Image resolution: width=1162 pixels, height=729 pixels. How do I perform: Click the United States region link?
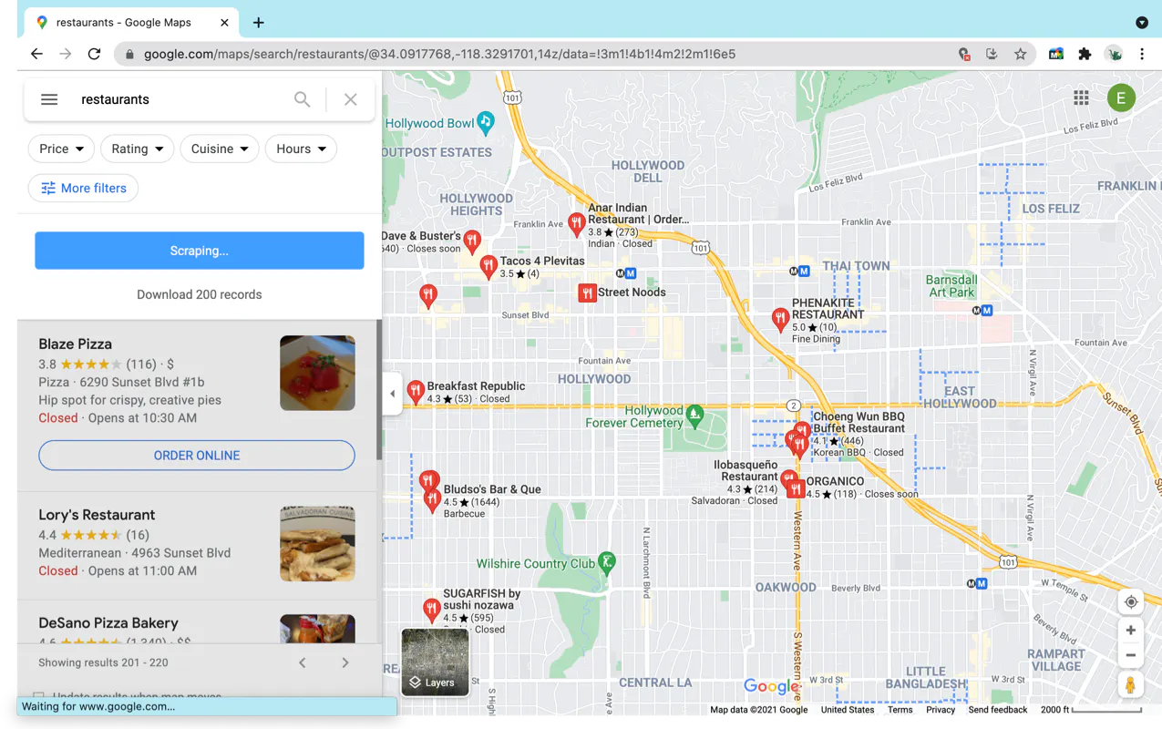point(848,710)
